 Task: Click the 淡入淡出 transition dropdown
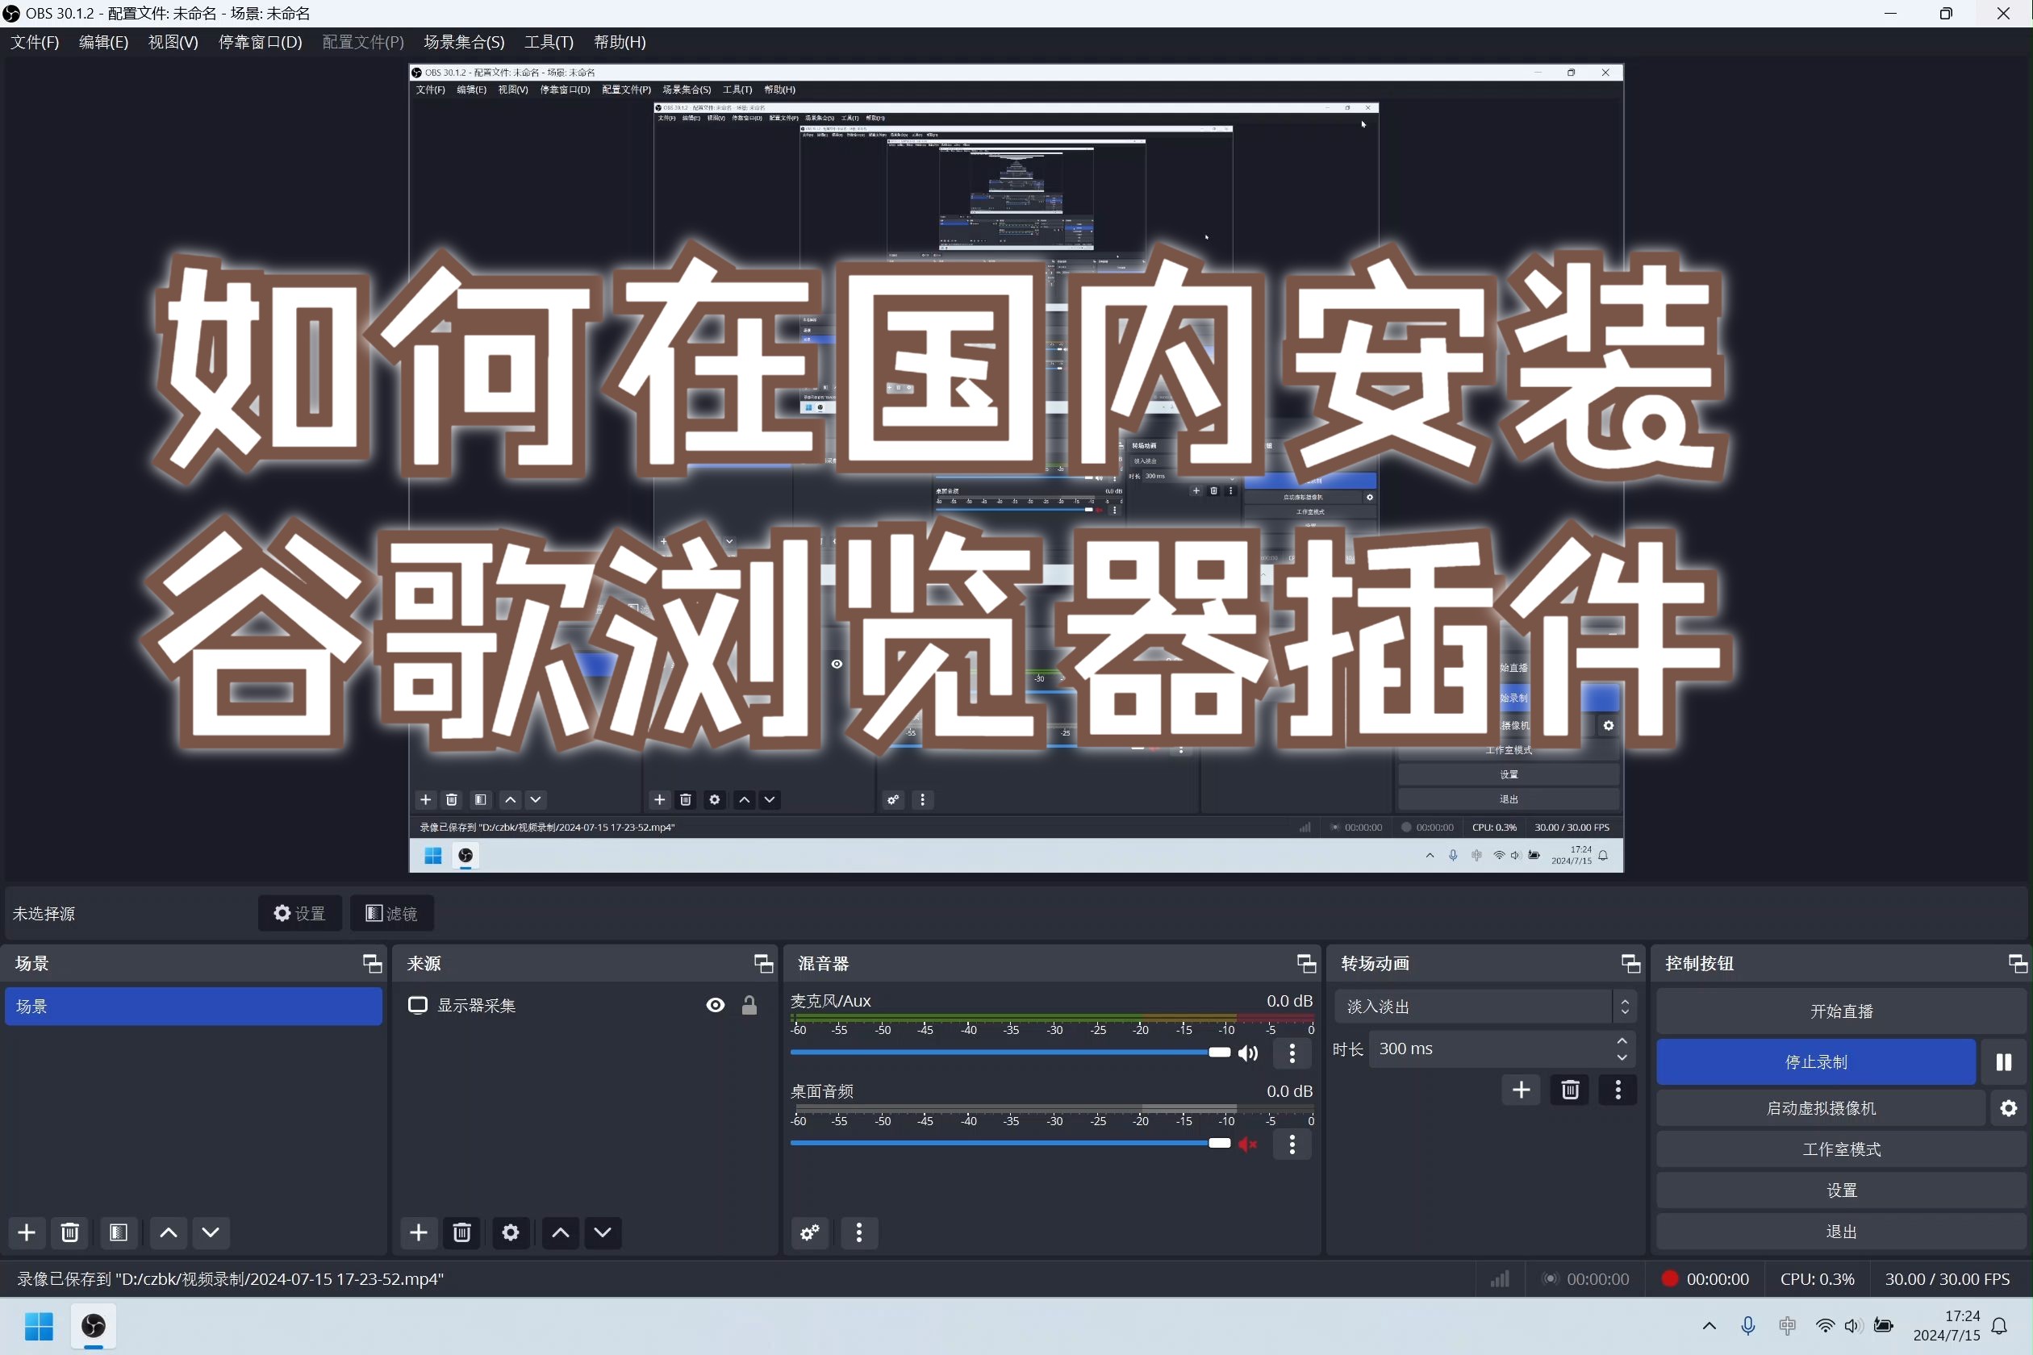[x=1475, y=1006]
